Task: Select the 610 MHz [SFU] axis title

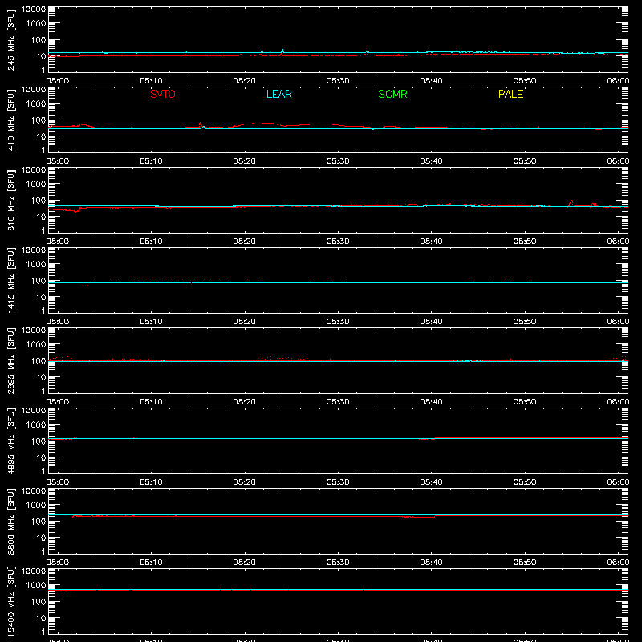Action: pos(11,200)
